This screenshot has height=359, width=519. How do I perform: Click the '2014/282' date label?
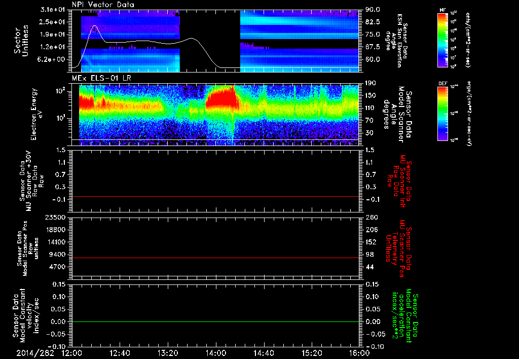(x=35, y=353)
